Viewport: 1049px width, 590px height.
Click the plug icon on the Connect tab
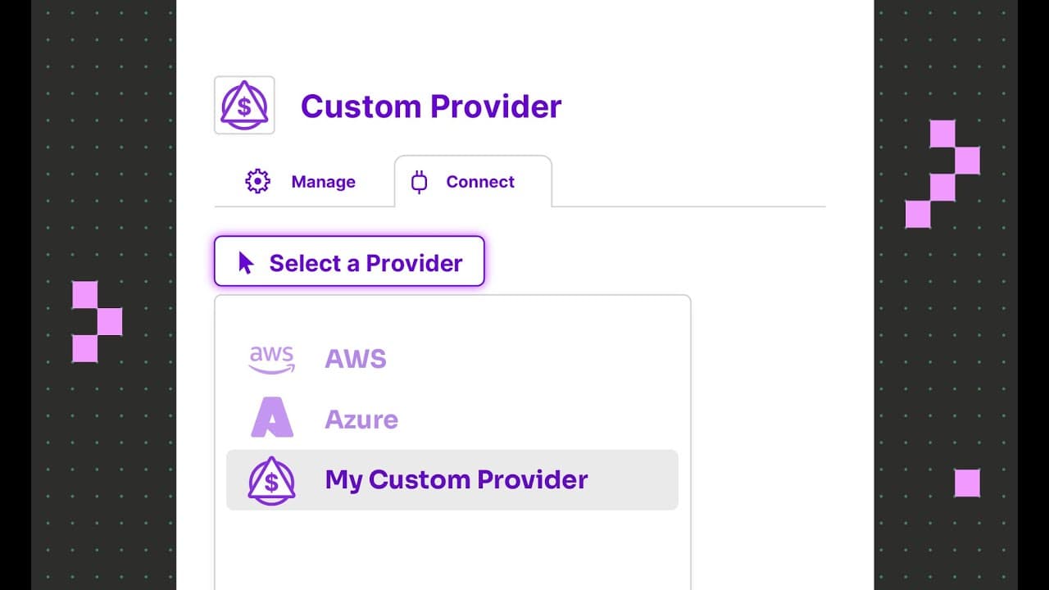(420, 181)
